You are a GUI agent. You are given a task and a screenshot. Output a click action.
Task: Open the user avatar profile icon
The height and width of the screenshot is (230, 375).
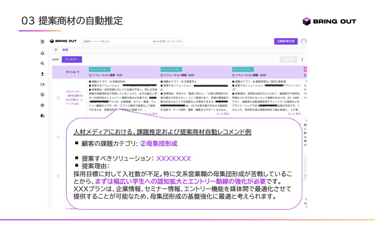tap(303, 41)
